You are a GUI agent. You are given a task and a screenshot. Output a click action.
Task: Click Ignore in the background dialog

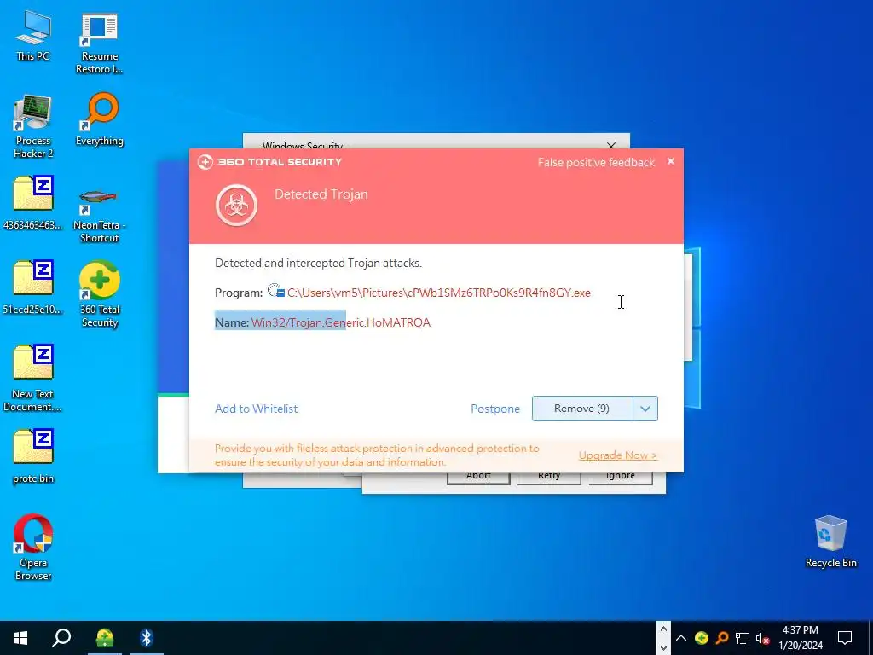point(621,478)
